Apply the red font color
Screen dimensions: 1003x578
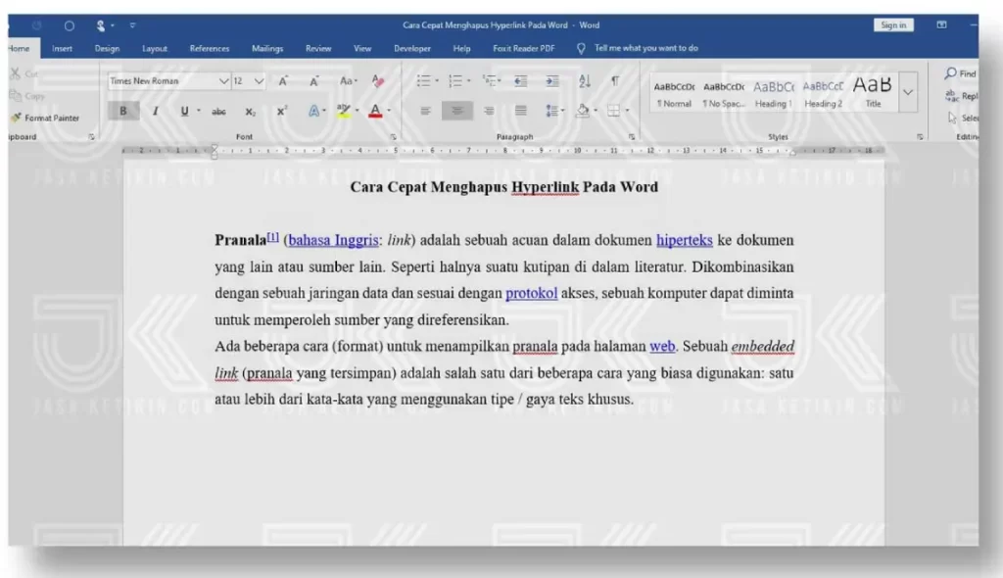pos(375,112)
